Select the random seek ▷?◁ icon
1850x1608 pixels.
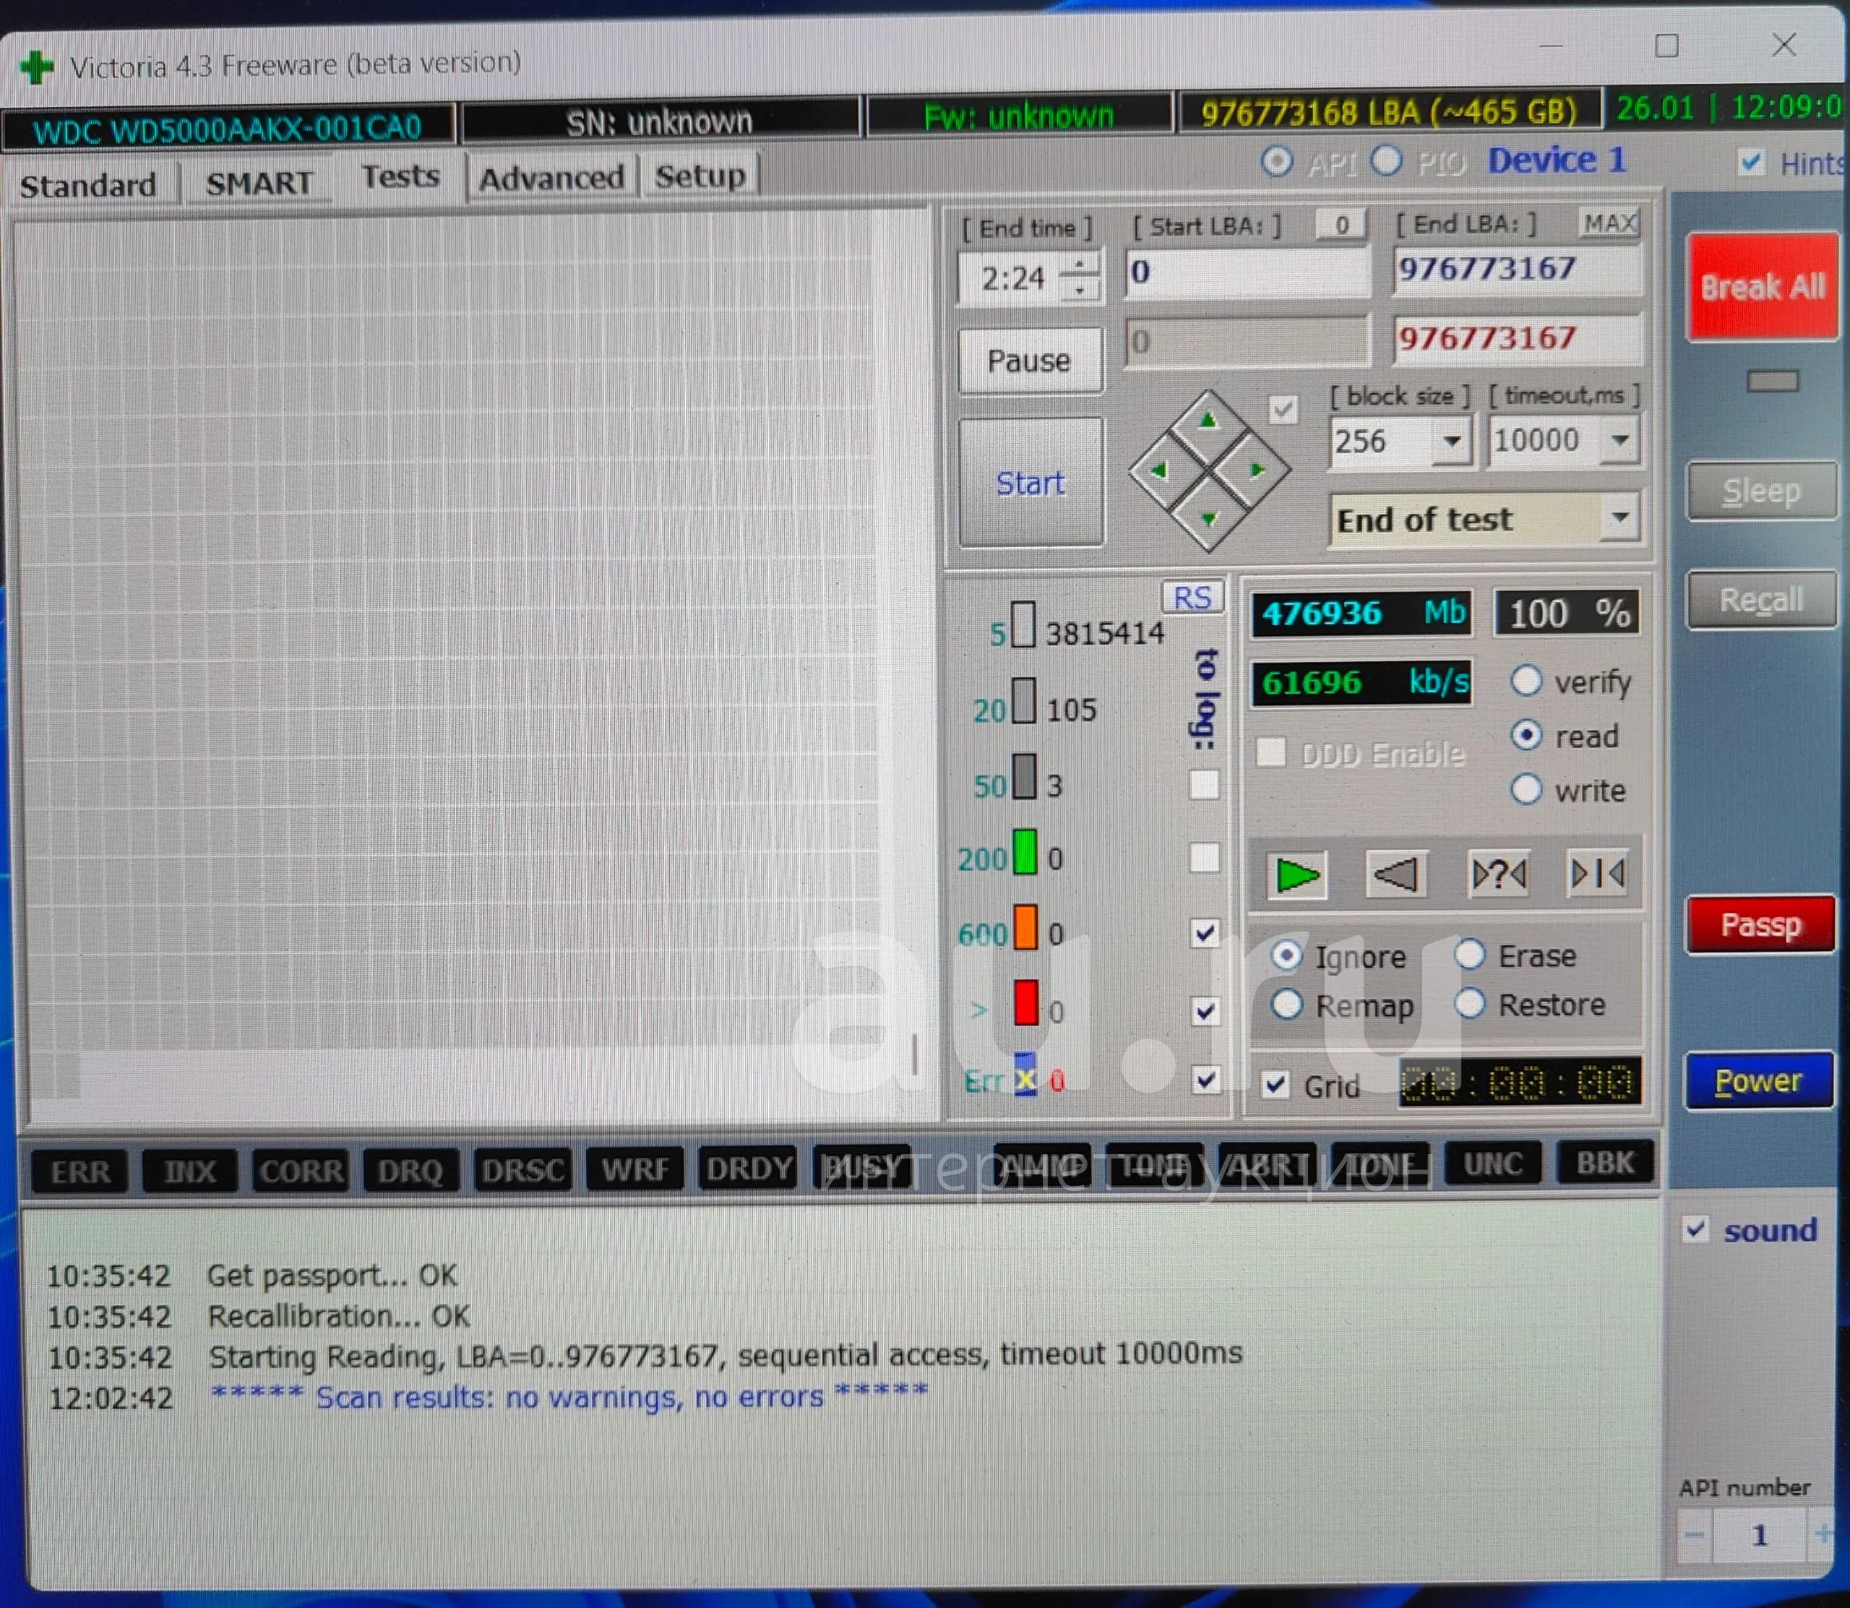pyautogui.click(x=1500, y=873)
